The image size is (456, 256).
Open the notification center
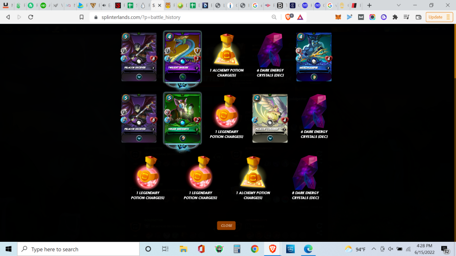tap(445, 249)
